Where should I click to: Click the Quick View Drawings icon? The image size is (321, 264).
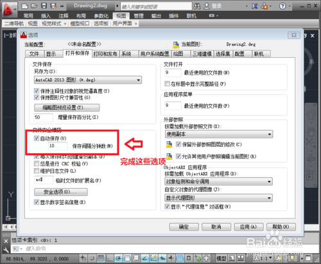[241, 258]
